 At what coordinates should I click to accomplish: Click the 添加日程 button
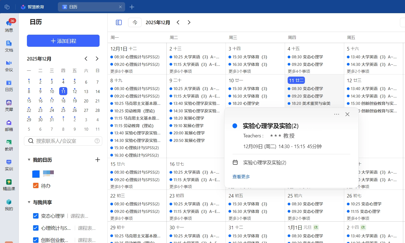point(63,41)
